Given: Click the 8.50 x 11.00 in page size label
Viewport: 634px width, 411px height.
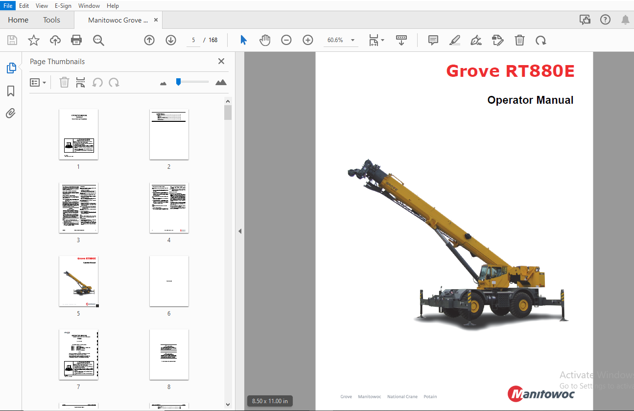Looking at the screenshot, I should click(270, 401).
